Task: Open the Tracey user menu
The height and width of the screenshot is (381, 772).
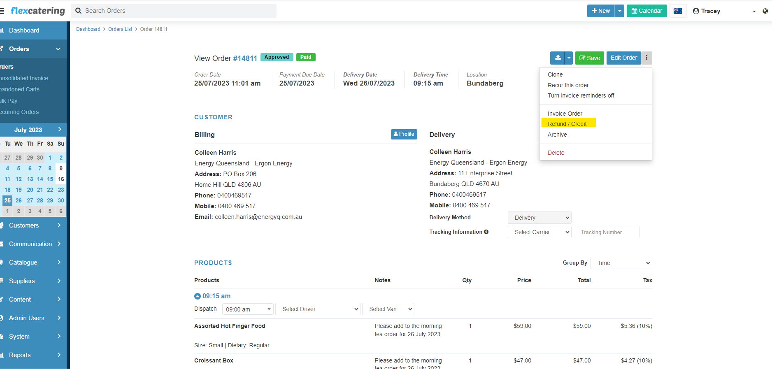Action: [724, 11]
